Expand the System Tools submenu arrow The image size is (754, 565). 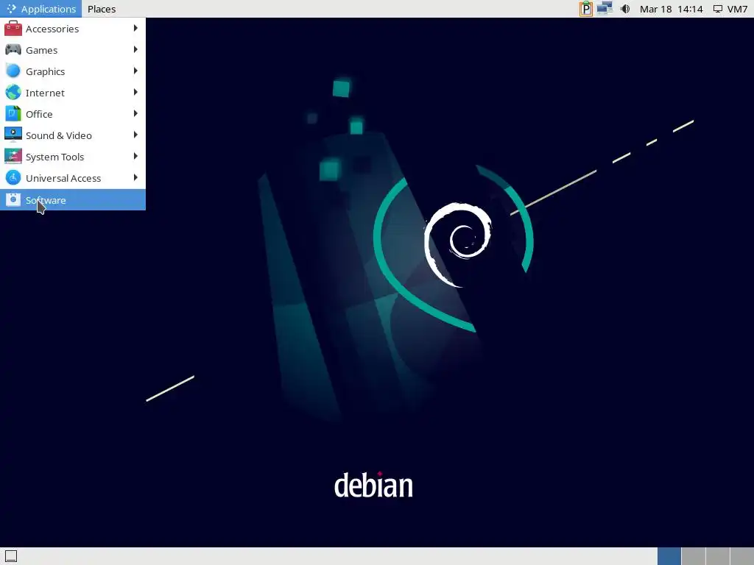(x=135, y=156)
